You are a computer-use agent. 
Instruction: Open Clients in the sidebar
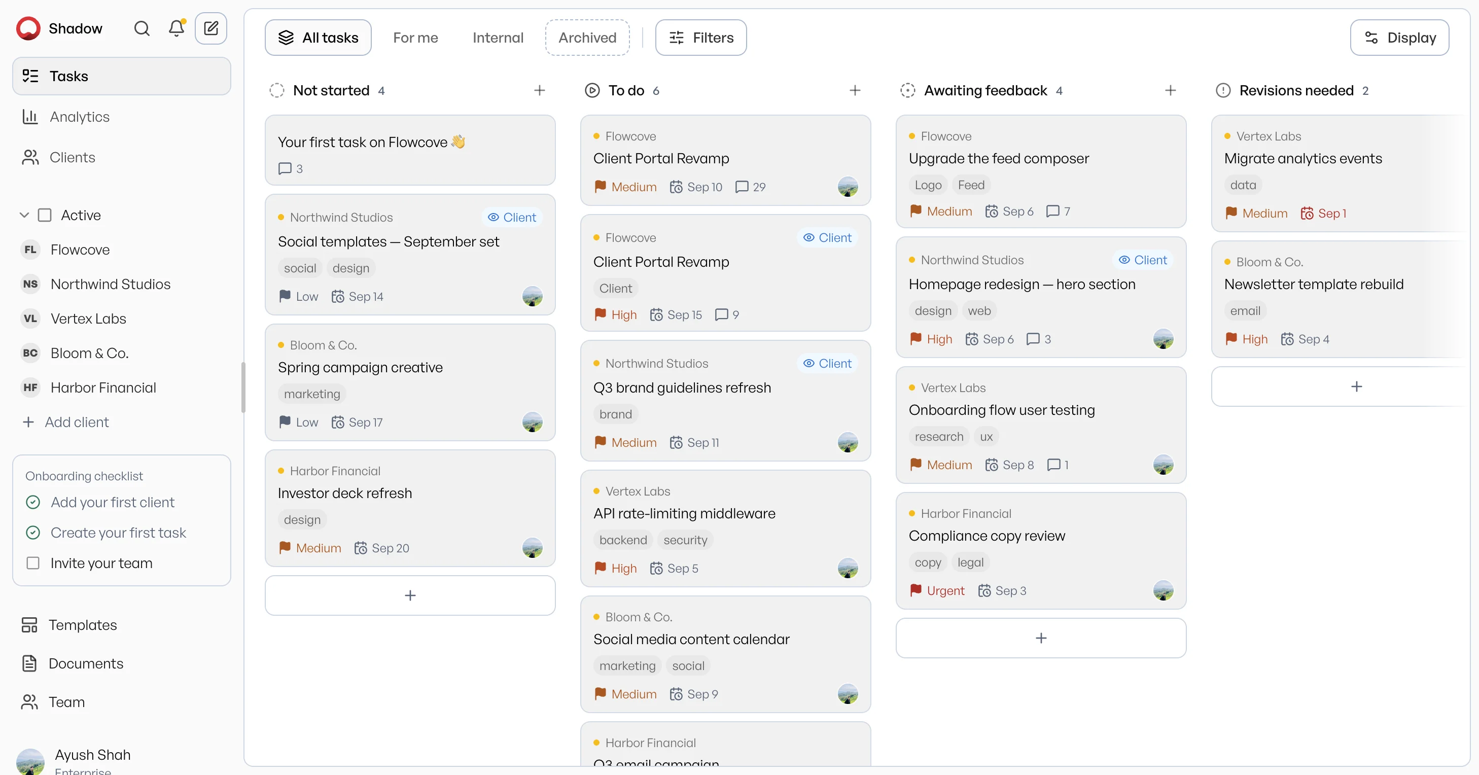pos(122,157)
